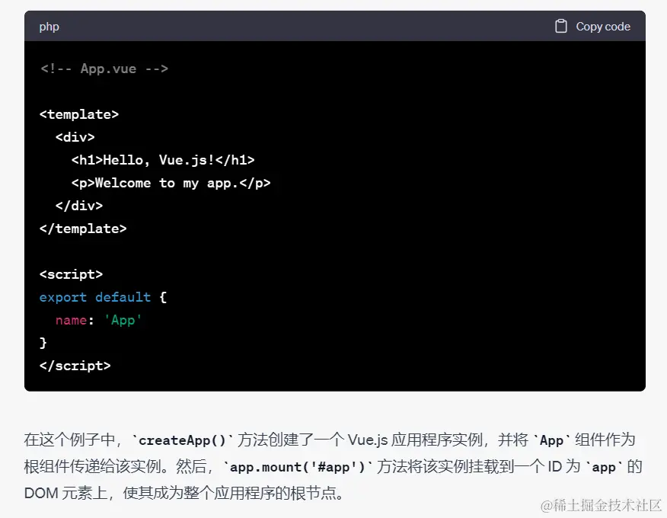Click the closing brace "}" line in the script
Image resolution: width=667 pixels, height=518 pixels.
pos(43,343)
